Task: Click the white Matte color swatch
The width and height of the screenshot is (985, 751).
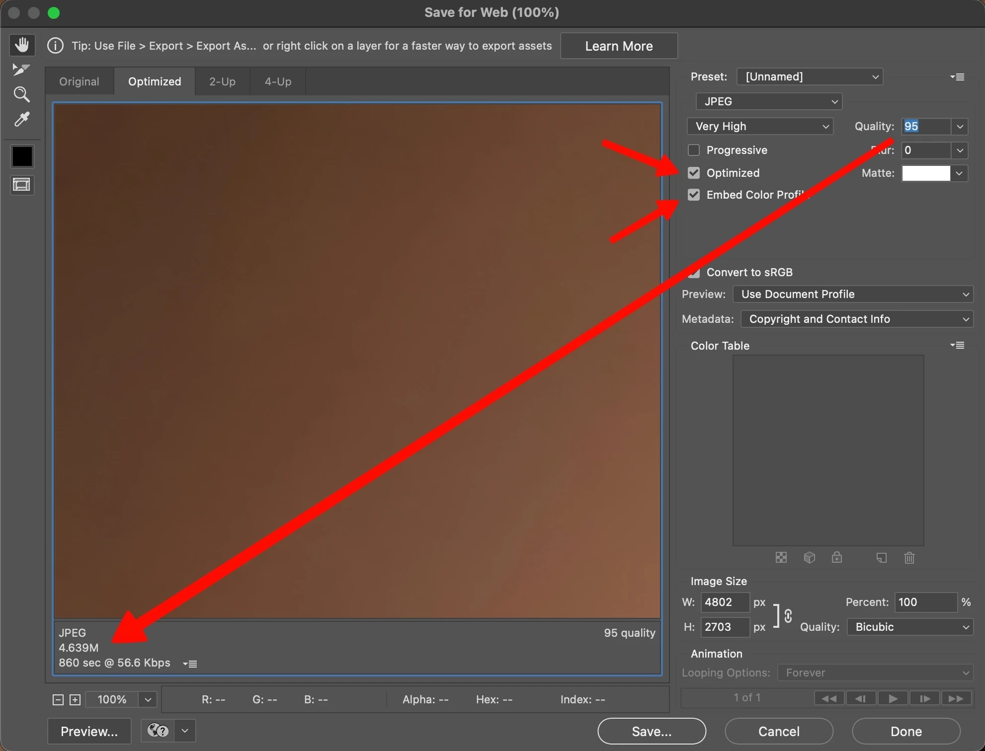Action: click(x=926, y=173)
